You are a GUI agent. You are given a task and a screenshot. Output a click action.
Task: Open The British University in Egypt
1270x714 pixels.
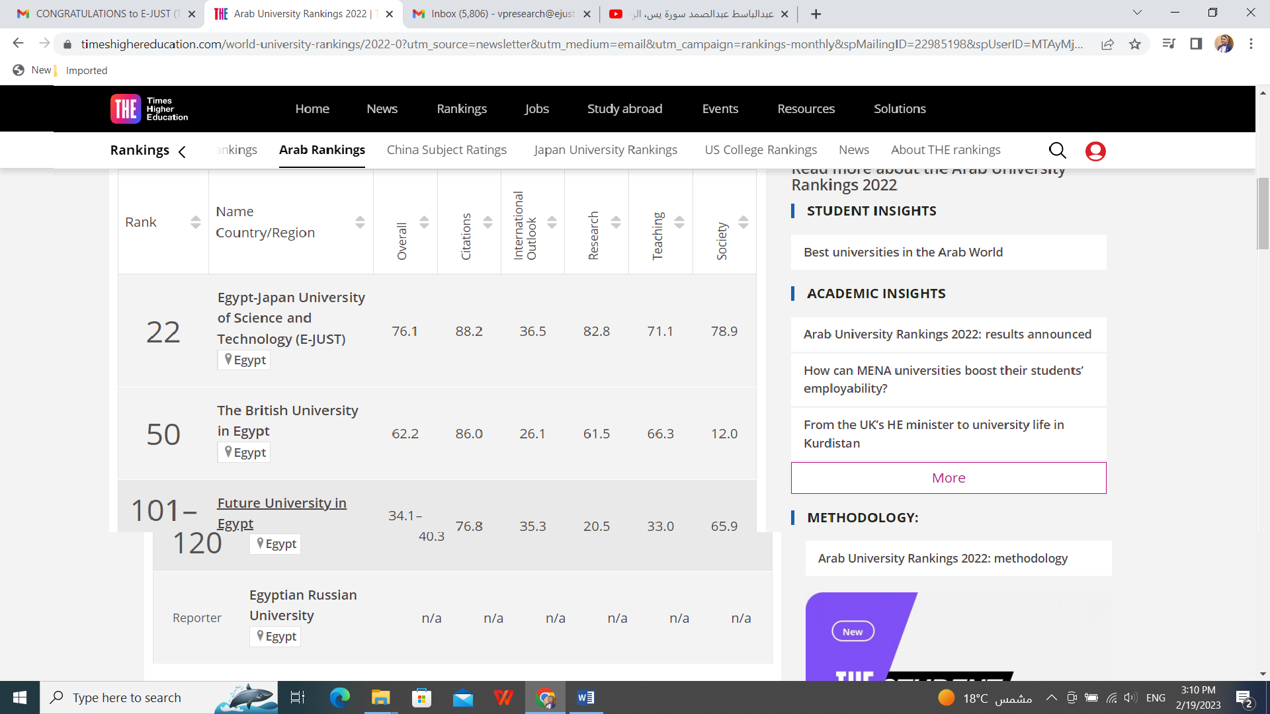(288, 420)
